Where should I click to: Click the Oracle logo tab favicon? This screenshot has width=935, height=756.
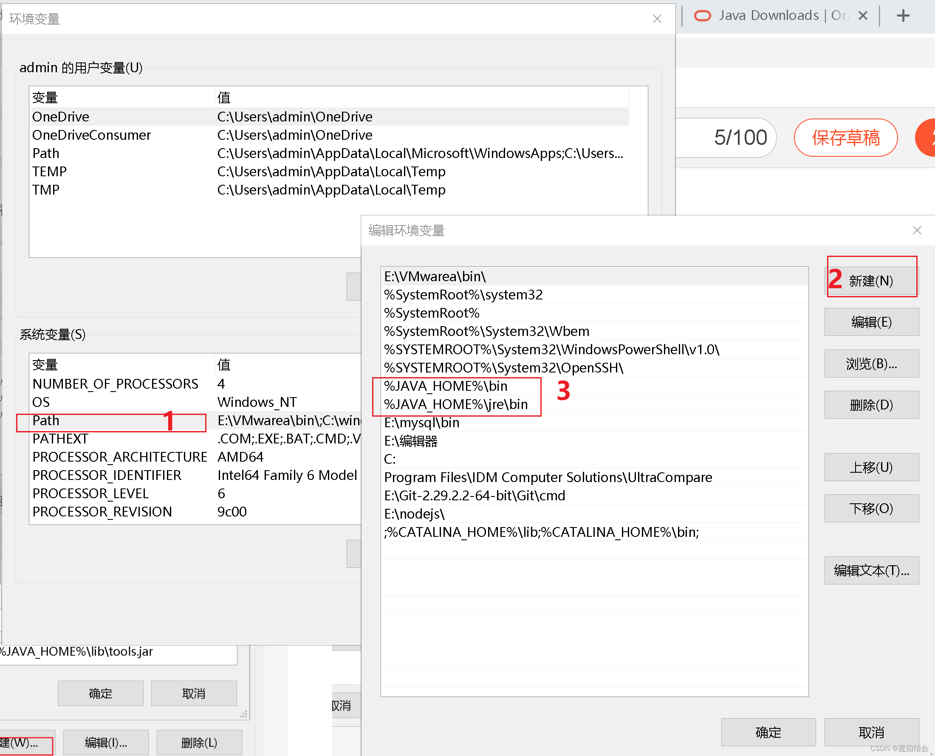702,16
